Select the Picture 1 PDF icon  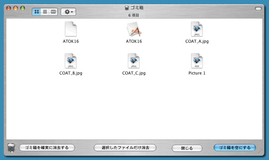click(197, 61)
